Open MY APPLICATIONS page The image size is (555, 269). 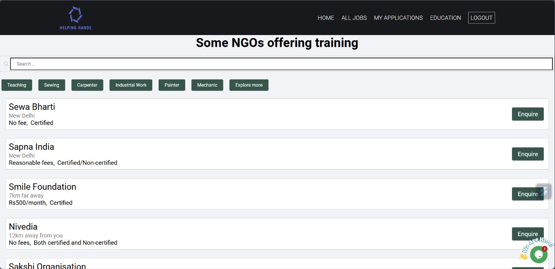(x=398, y=18)
